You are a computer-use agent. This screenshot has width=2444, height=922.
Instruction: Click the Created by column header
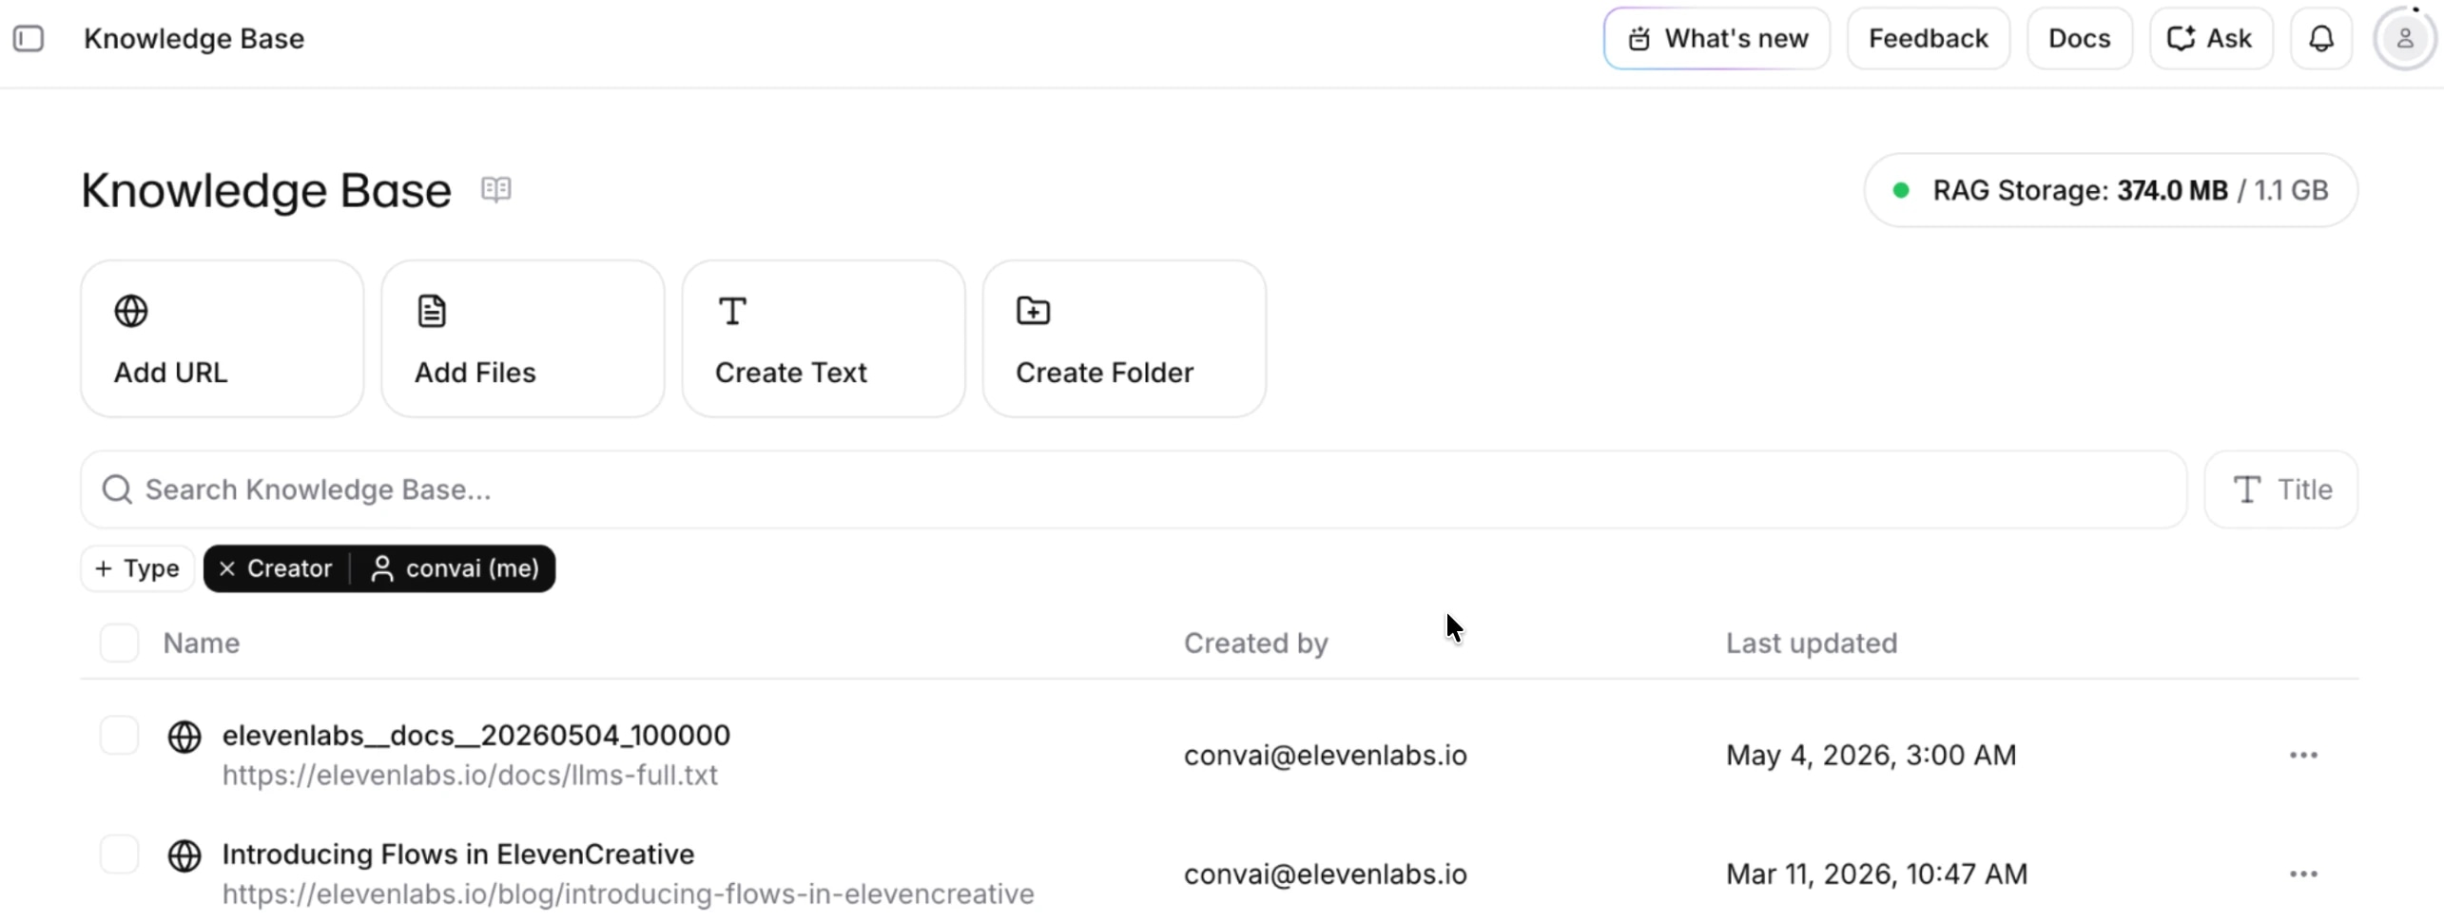click(1255, 643)
